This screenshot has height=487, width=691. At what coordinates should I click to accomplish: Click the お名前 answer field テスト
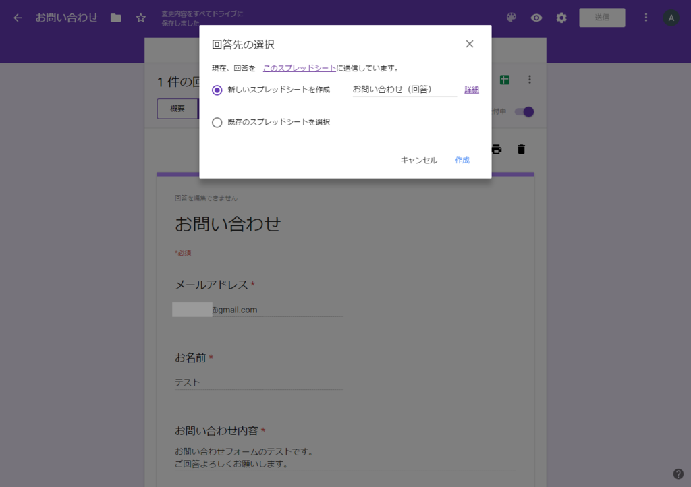[259, 382]
